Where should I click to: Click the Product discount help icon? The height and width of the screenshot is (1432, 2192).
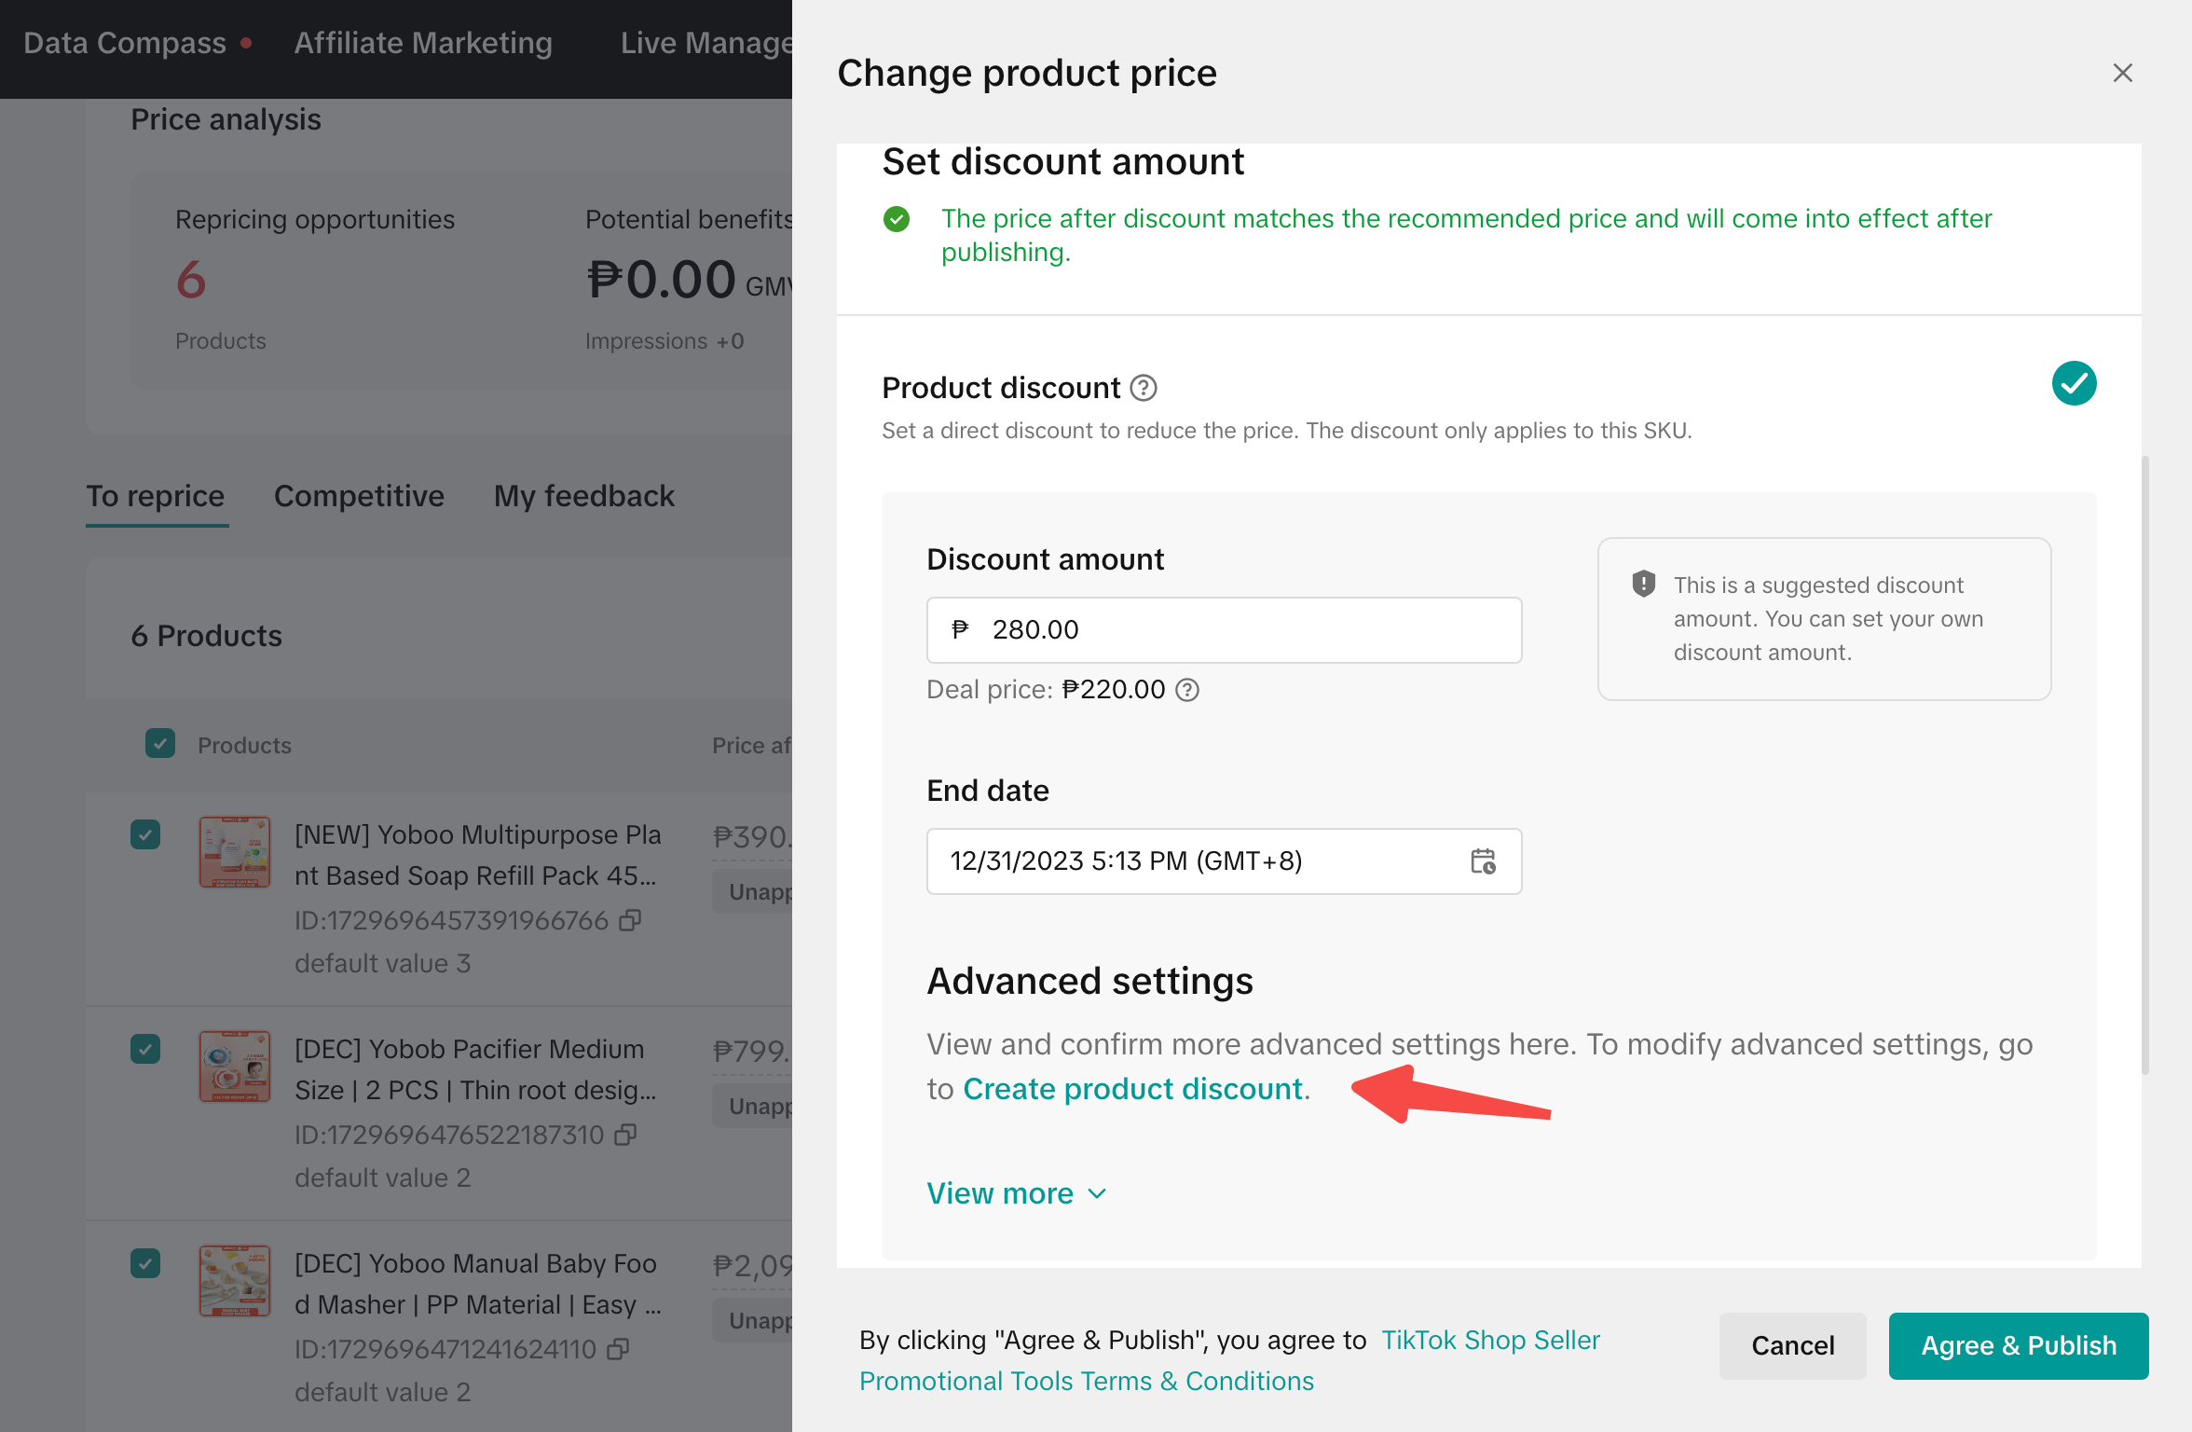click(1143, 388)
